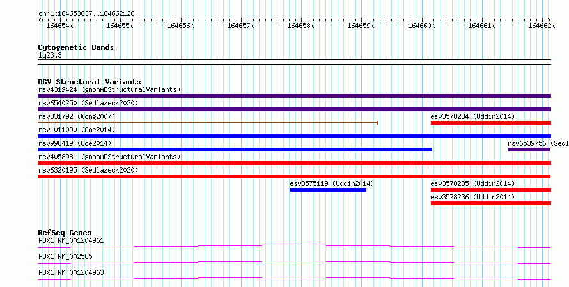
Task: Select the nsv6540250 Sedlazeck2020 variant bar
Action: (294, 109)
